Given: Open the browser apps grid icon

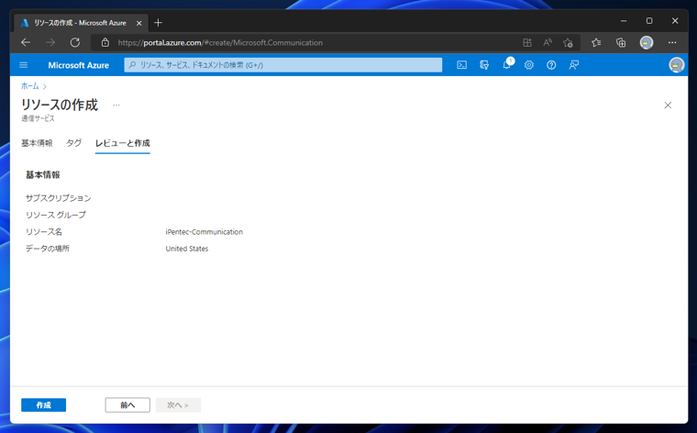Looking at the screenshot, I should click(527, 43).
